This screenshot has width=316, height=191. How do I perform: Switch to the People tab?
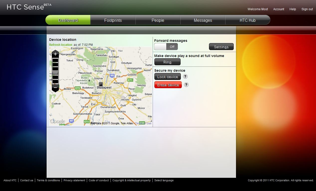tap(158, 20)
